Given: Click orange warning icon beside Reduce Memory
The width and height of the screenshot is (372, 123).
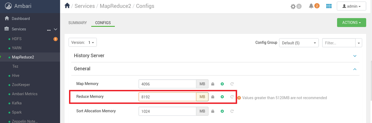Looking at the screenshot, I should (x=239, y=98).
